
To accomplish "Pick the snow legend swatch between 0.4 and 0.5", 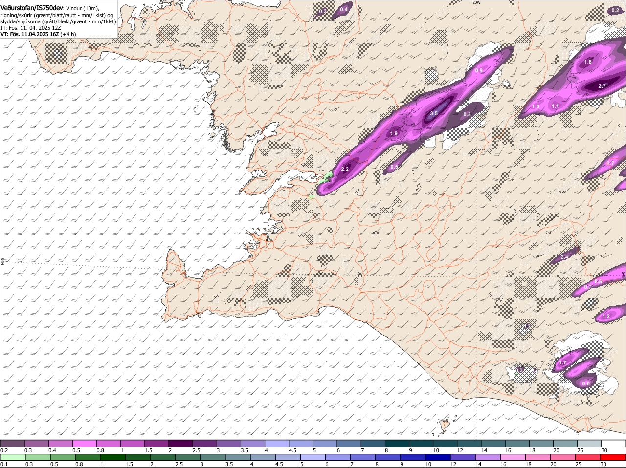I will (61, 443).
